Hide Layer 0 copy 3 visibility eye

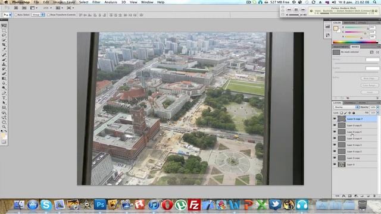335,145
